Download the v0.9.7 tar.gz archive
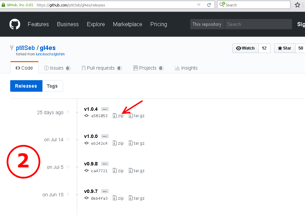The width and height of the screenshot is (305, 215). (x=139, y=198)
